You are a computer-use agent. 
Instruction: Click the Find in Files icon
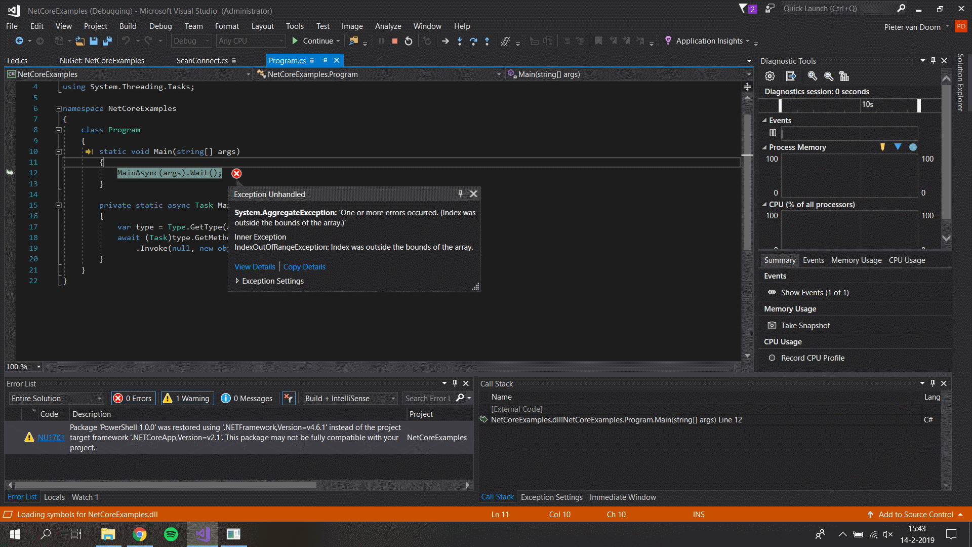tap(353, 41)
